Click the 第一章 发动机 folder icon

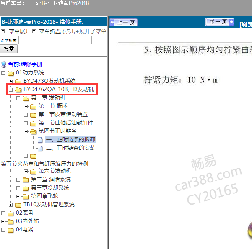(26, 98)
